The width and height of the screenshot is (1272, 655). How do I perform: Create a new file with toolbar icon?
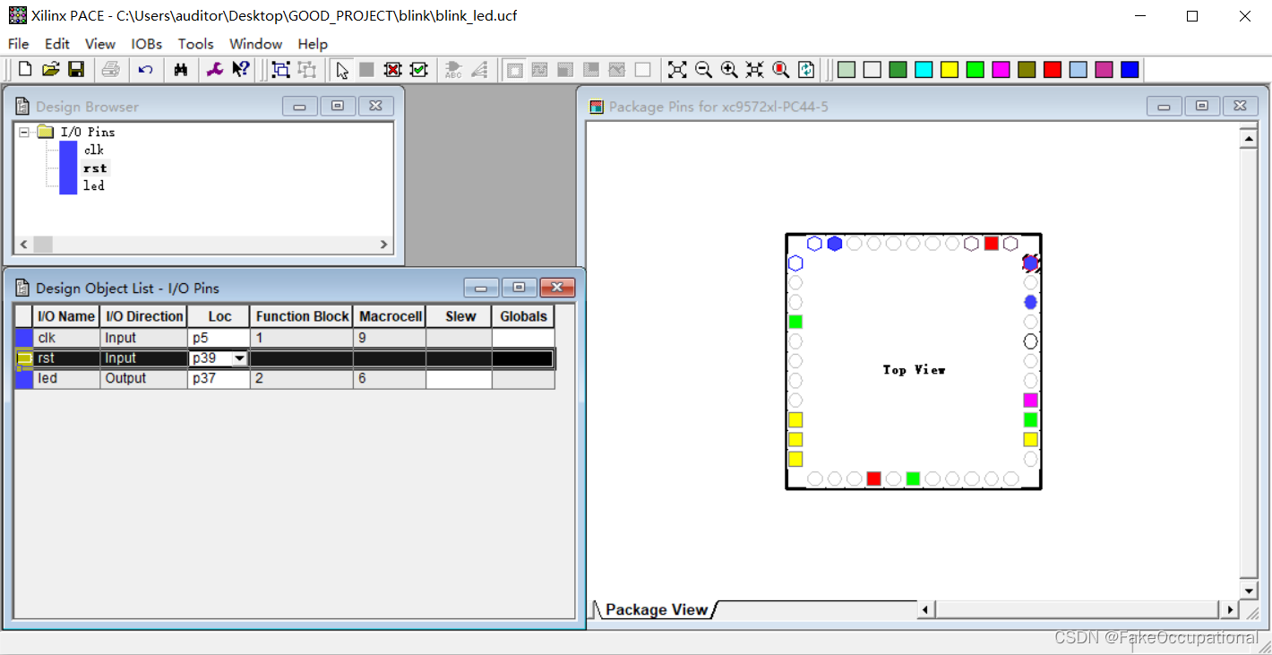25,70
